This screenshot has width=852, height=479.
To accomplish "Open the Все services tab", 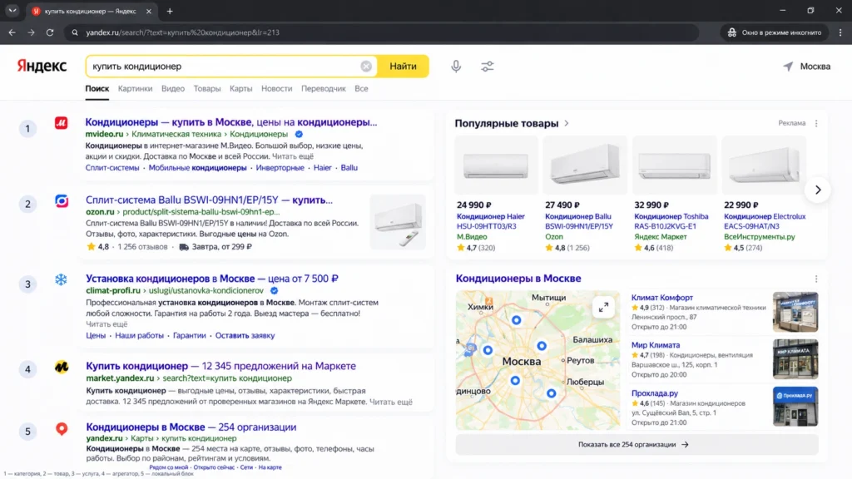I will [x=361, y=88].
